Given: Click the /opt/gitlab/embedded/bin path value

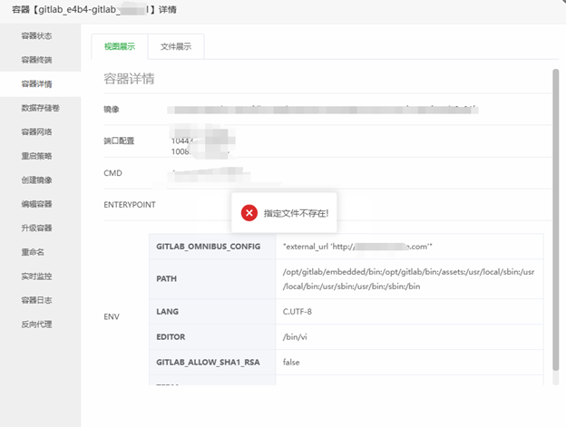Looking at the screenshot, I should [408, 279].
